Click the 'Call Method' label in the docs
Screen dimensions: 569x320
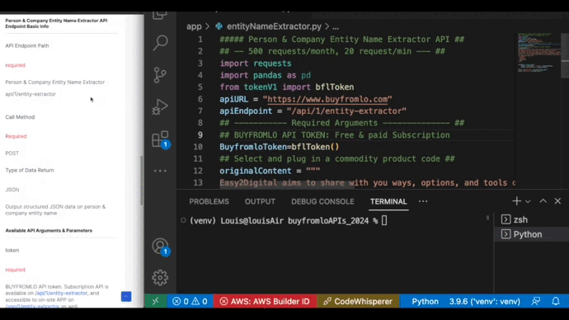pos(20,117)
